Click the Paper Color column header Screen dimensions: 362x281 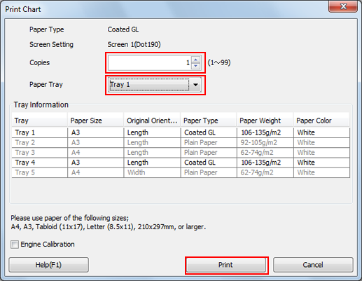click(x=321, y=121)
